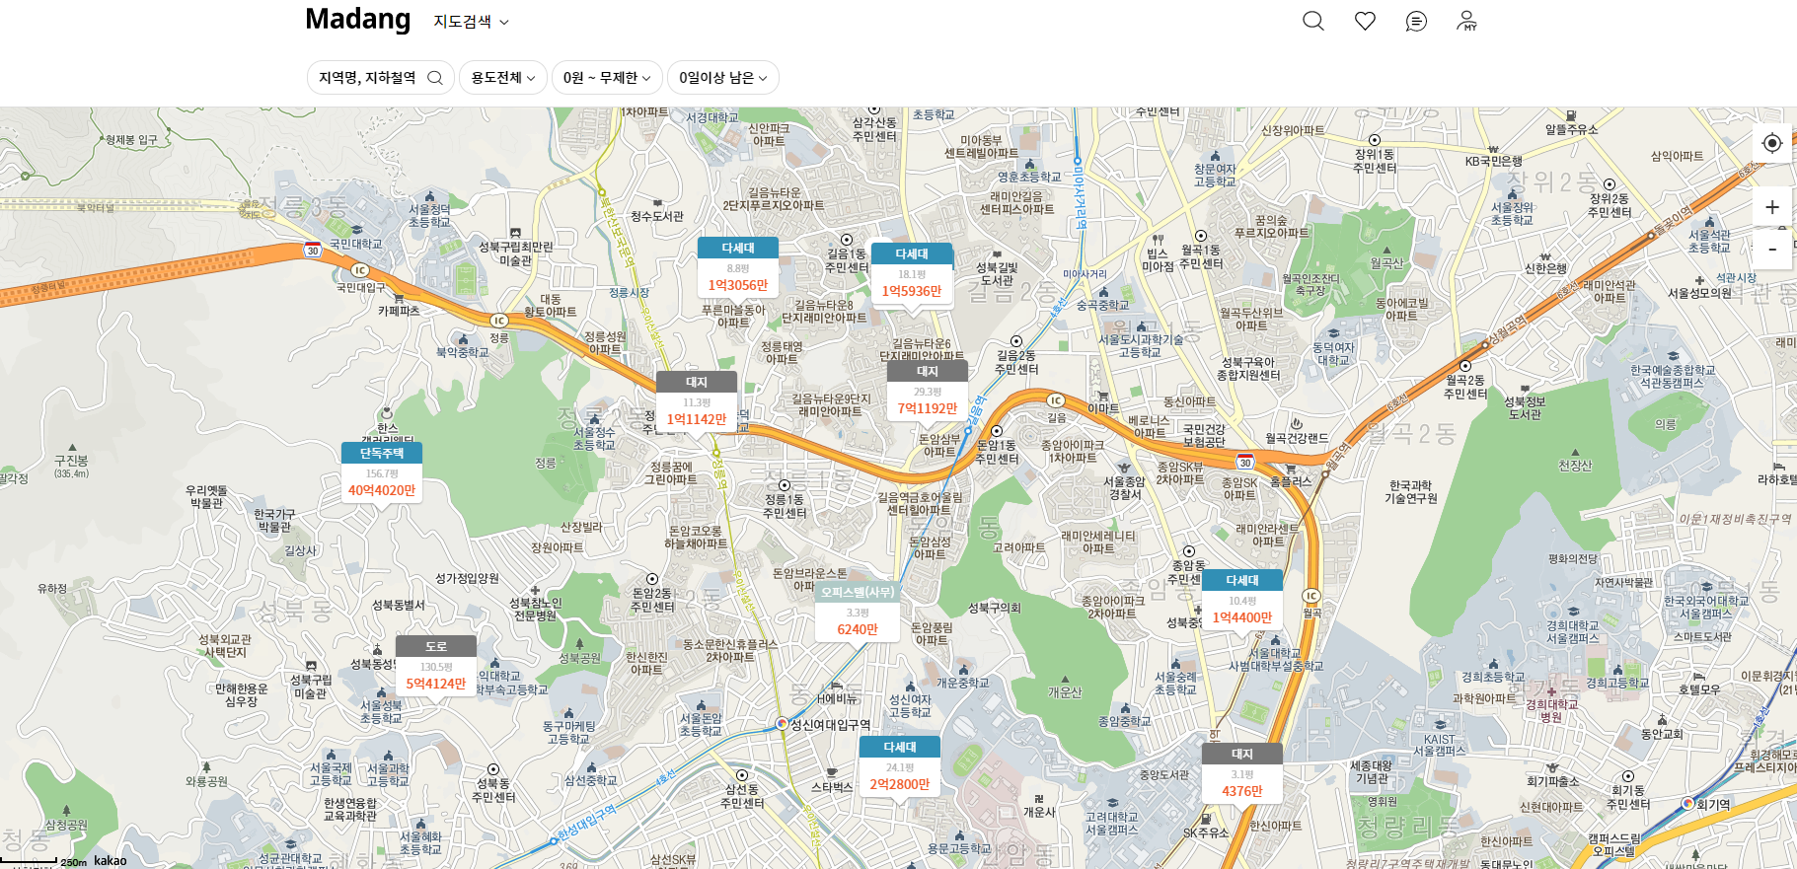Focus the 지역명, 지하철역 search field
The image size is (1797, 869).
click(x=381, y=78)
